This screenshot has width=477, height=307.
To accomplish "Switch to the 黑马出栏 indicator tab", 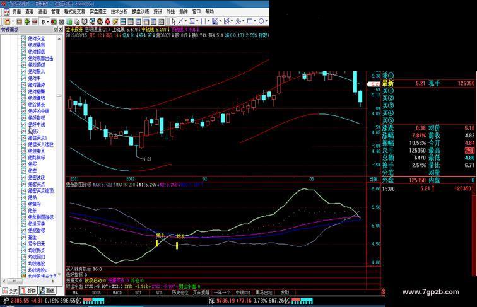I will [264, 293].
